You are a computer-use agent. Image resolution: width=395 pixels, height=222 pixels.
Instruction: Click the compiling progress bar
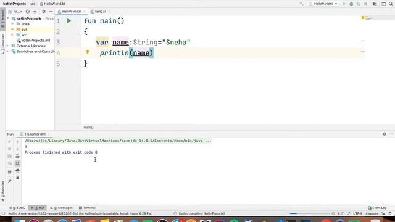(310, 213)
